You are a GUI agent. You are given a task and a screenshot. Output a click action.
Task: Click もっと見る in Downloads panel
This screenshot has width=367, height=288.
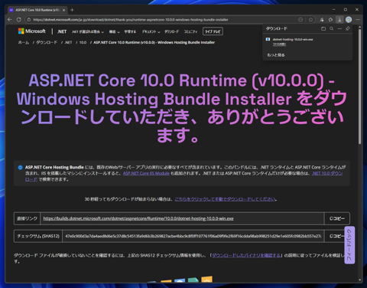point(276,55)
